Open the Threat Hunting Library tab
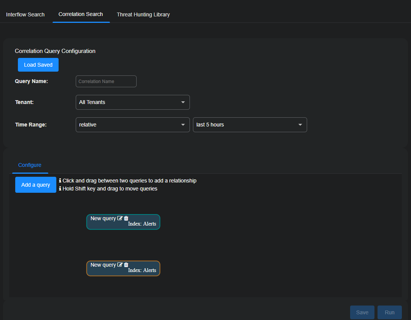The image size is (411, 320). click(x=143, y=14)
